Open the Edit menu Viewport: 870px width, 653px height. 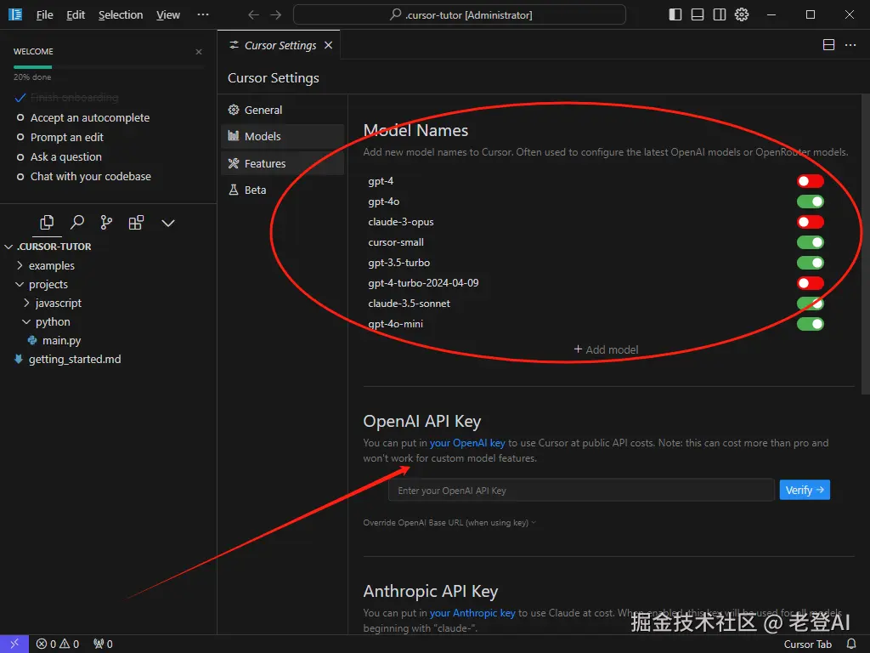click(x=76, y=15)
